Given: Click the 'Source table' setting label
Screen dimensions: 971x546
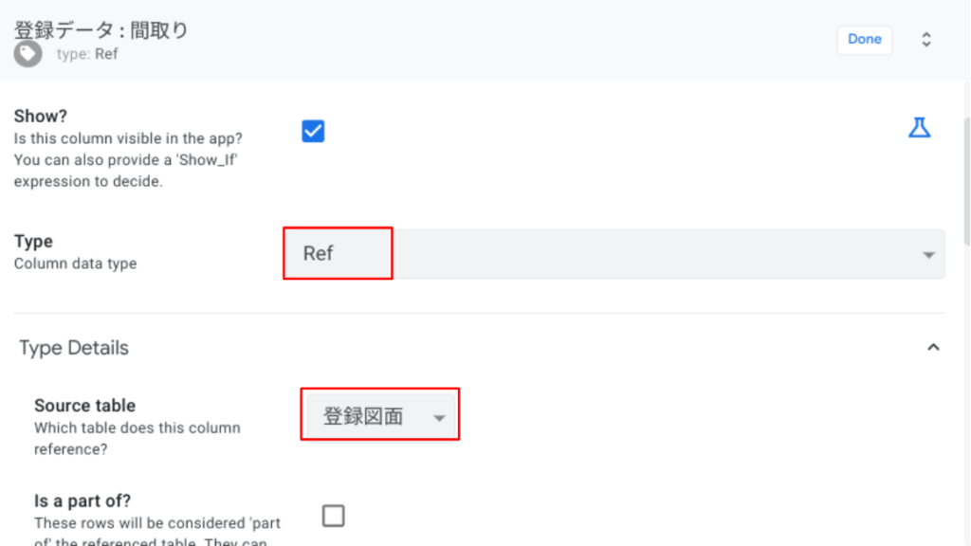Looking at the screenshot, I should (x=85, y=406).
